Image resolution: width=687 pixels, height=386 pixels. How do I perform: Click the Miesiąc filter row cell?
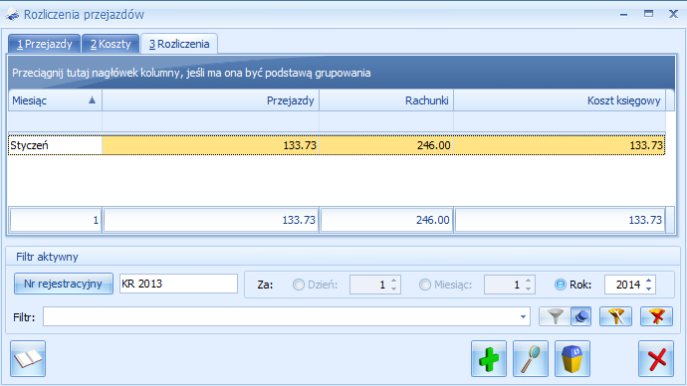[x=55, y=121]
